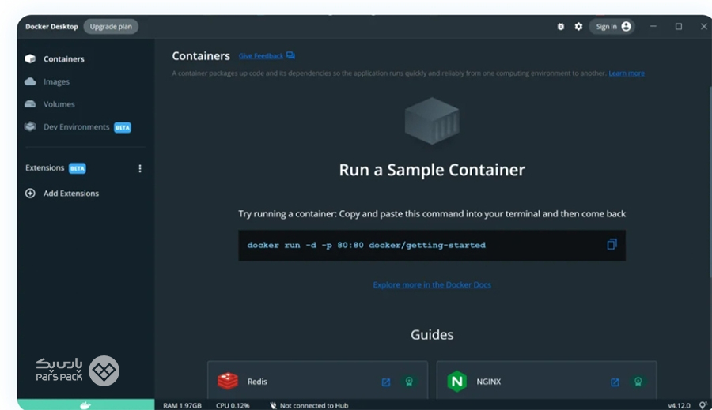Click Add Extensions
712x410 pixels.
pyautogui.click(x=70, y=194)
